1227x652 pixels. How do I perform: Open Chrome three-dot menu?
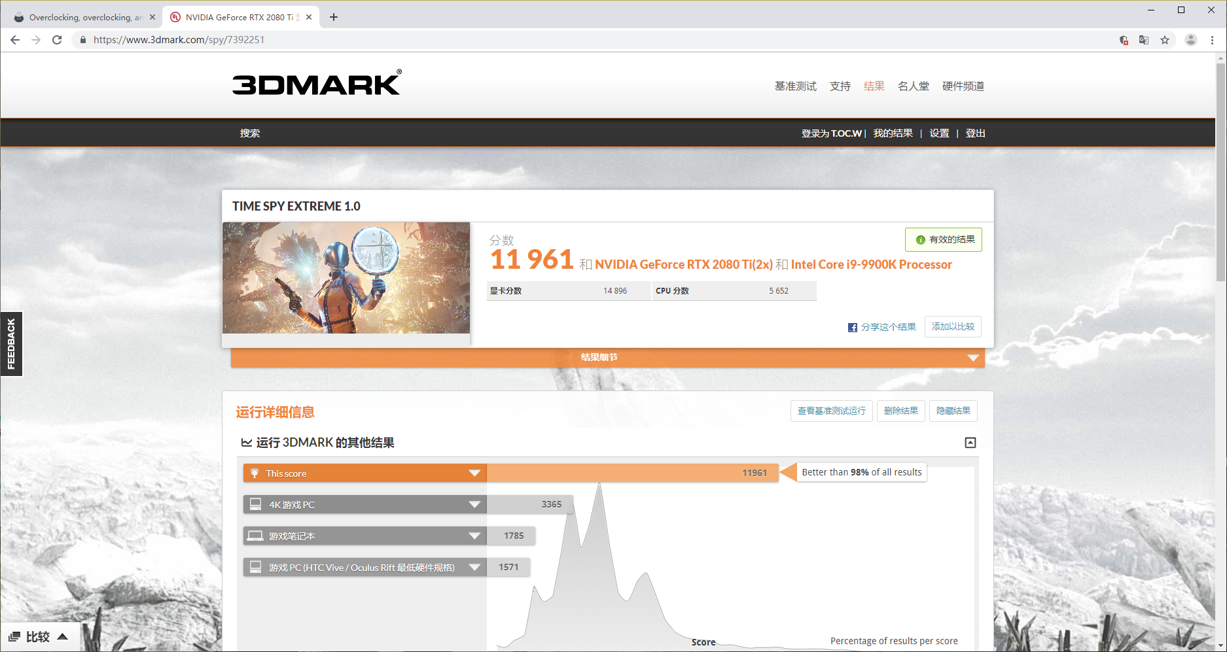point(1212,40)
